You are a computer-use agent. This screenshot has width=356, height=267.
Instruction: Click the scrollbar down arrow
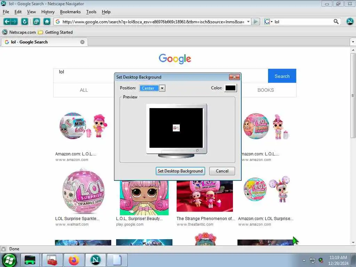[353, 242]
